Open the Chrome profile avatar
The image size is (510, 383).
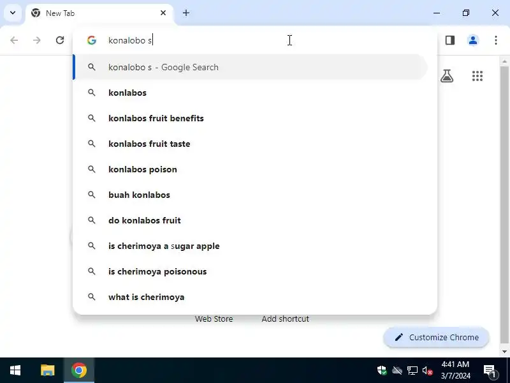click(473, 40)
